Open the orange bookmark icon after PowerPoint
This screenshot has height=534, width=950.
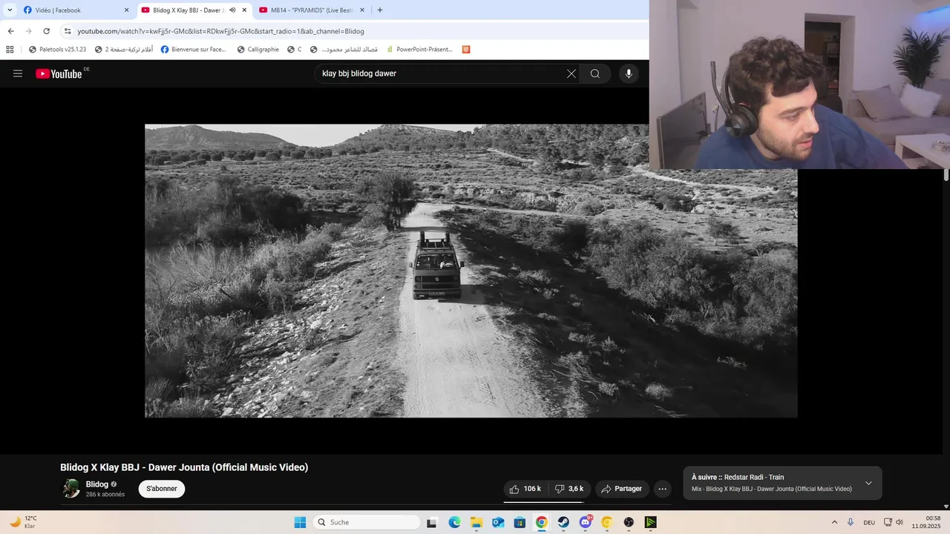coord(466,50)
